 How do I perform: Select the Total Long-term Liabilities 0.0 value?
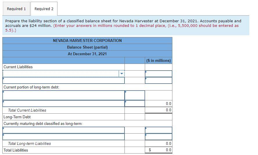tap(169, 143)
